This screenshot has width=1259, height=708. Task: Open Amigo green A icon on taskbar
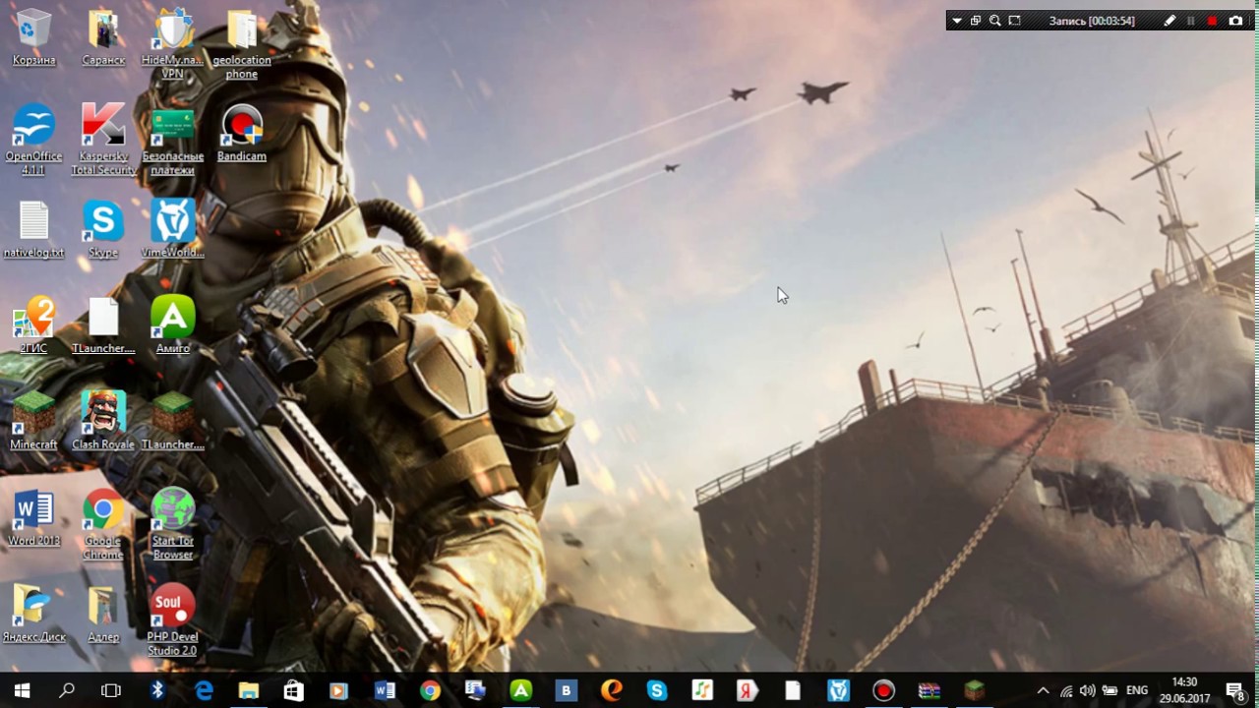coord(520,690)
